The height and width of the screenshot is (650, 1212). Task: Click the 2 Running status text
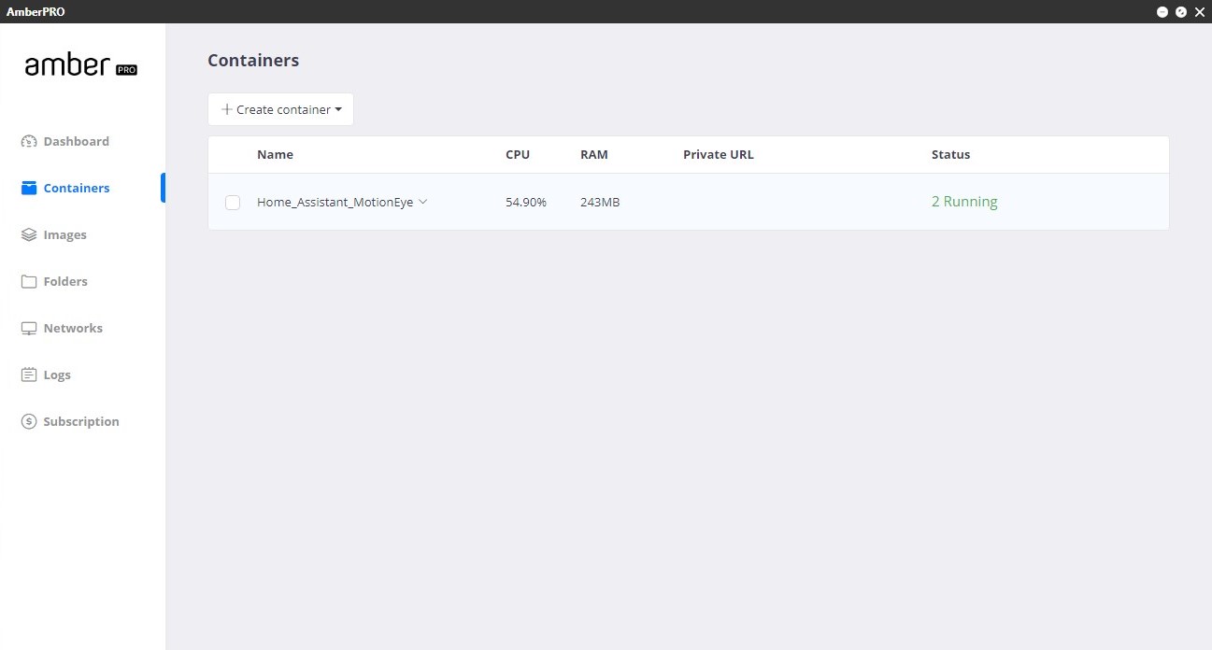[x=964, y=202]
